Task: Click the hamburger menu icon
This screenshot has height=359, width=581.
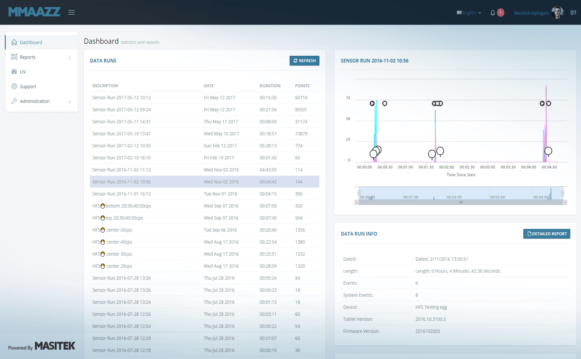Action: 72,12
